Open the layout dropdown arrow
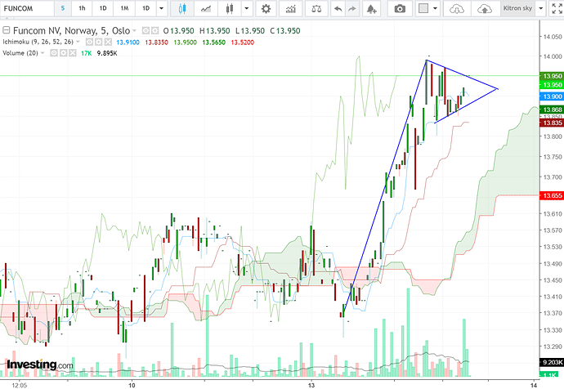This screenshot has width=564, height=389. click(435, 8)
